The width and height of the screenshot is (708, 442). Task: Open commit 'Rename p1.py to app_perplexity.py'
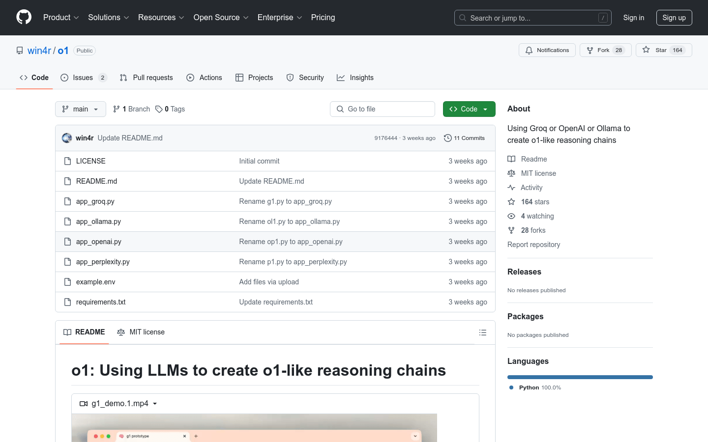pos(293,262)
